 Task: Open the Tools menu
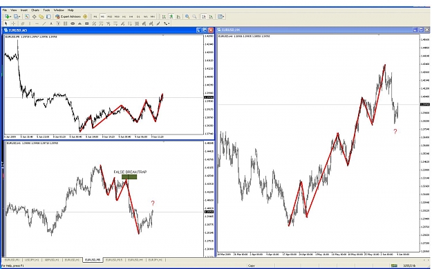[x=46, y=10]
